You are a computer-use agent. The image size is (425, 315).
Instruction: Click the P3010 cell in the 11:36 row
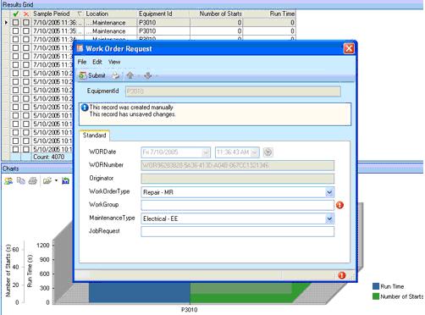(163, 23)
